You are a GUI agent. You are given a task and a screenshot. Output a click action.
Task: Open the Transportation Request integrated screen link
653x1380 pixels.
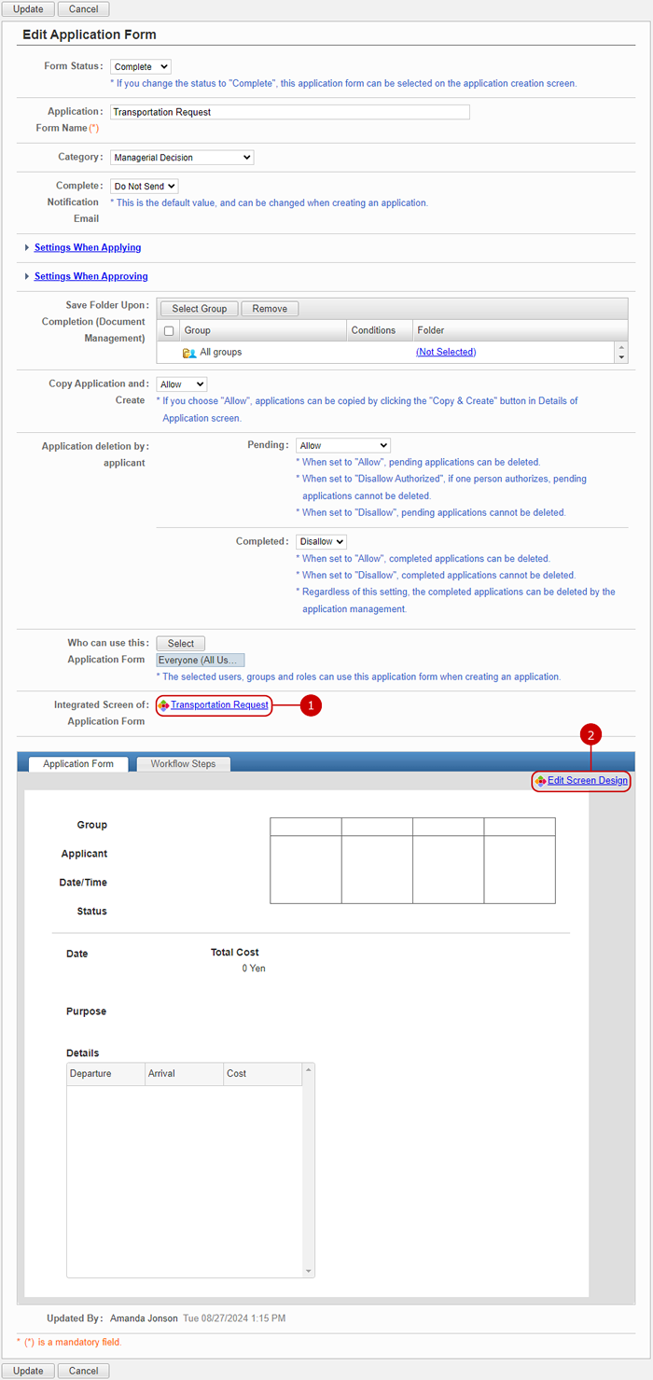click(219, 705)
